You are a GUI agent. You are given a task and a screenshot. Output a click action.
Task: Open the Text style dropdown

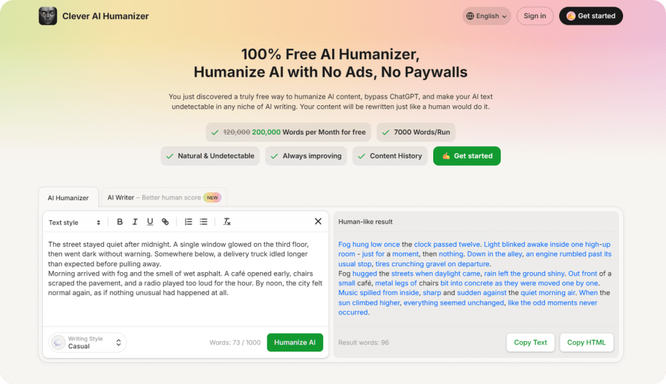tap(74, 222)
